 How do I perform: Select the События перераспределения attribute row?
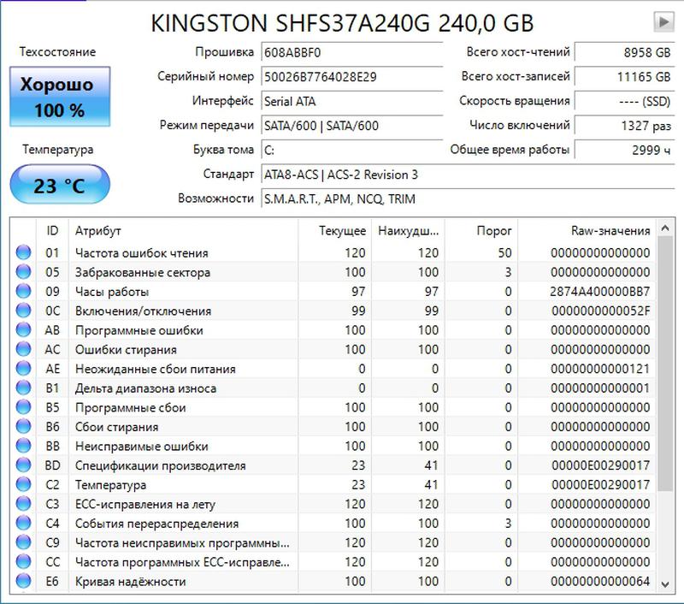pyautogui.click(x=156, y=524)
